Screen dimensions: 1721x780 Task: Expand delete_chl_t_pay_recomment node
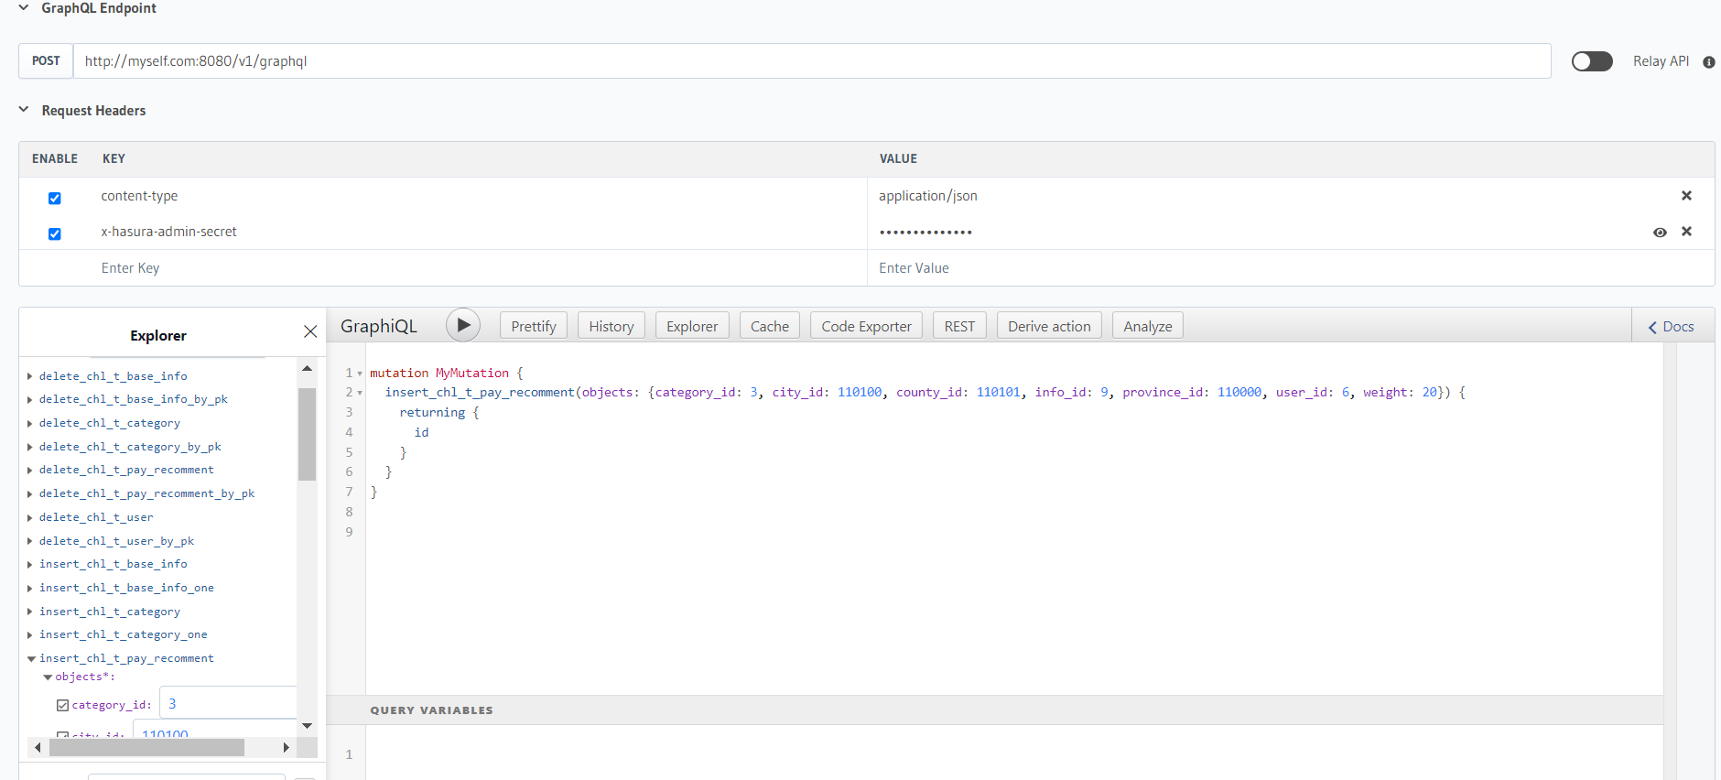coord(30,470)
